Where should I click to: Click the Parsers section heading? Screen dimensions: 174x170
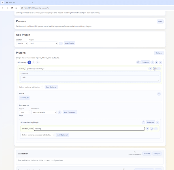point(21,21)
